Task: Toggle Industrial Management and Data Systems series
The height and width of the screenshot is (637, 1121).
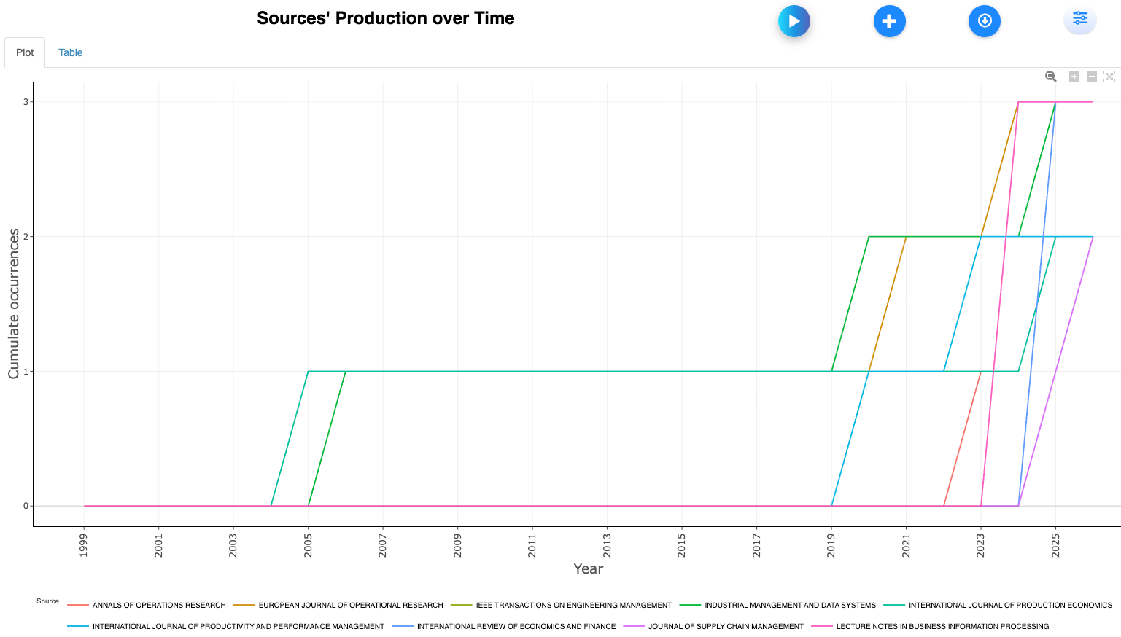Action: [x=790, y=605]
